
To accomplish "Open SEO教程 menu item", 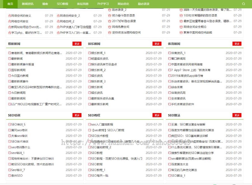I will pos(62,4).
